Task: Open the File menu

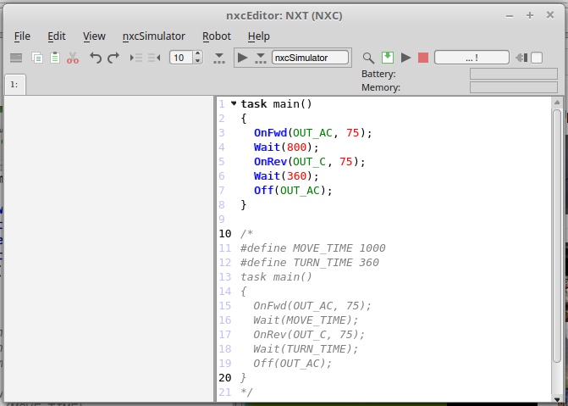Action: coord(22,36)
